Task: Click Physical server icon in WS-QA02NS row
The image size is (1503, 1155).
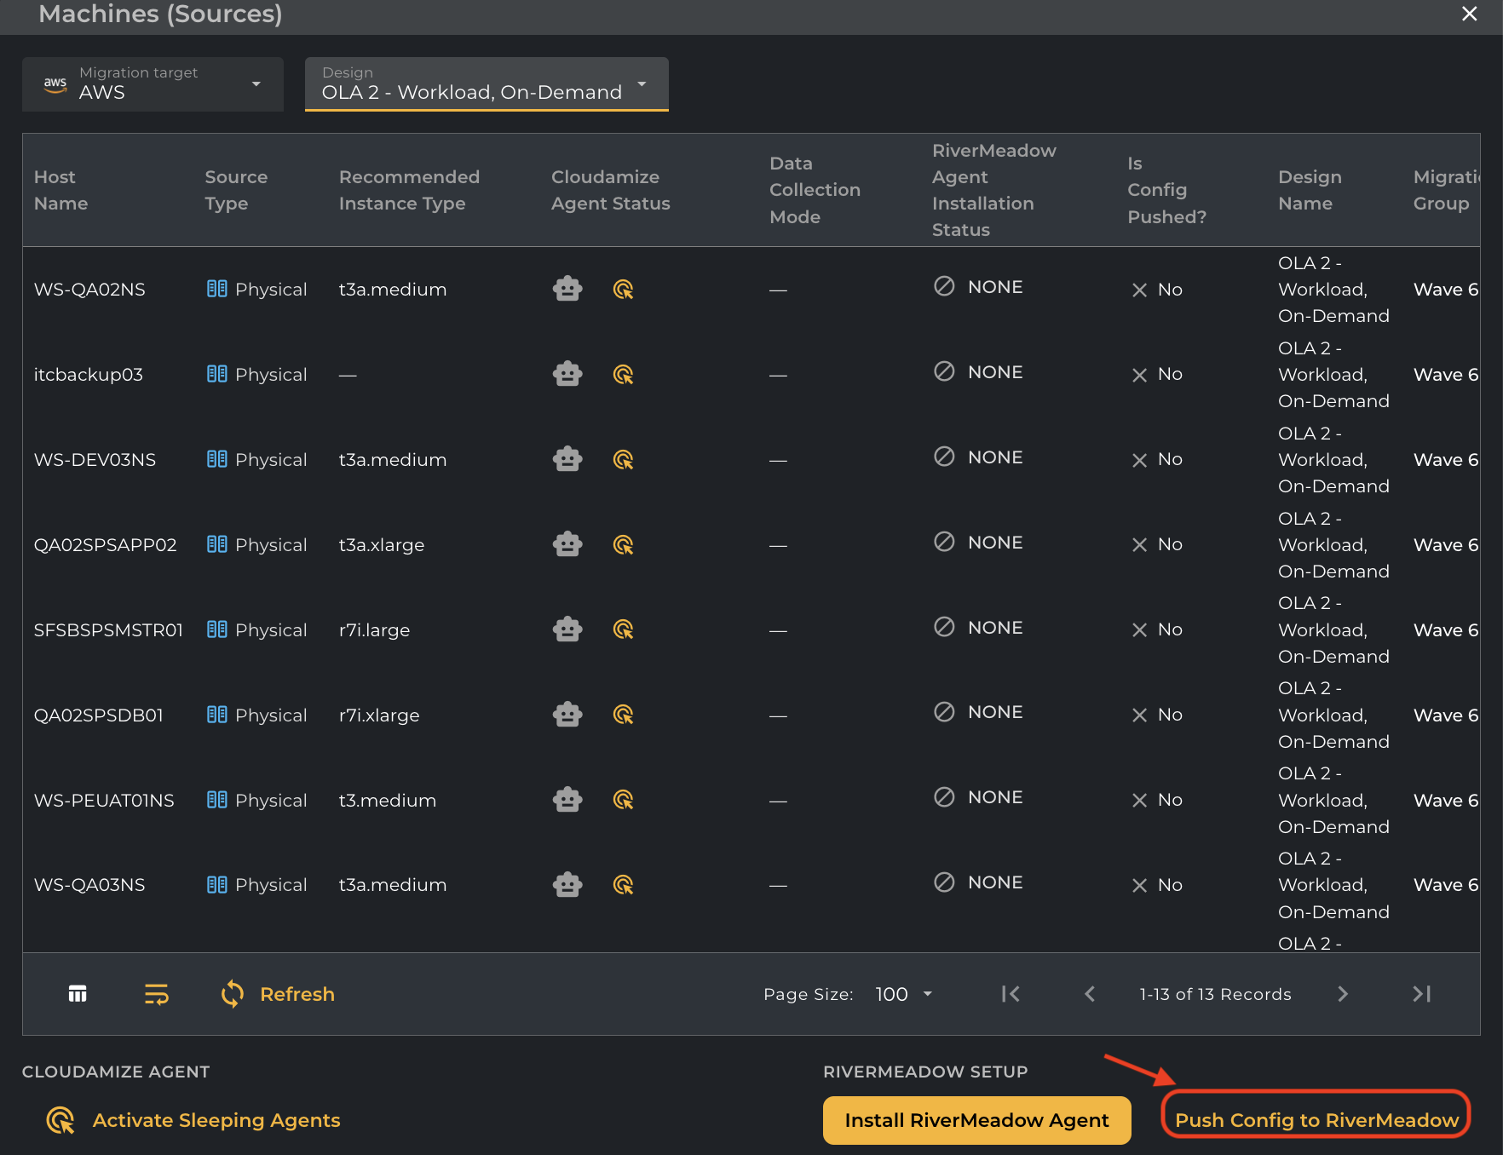Action: click(217, 289)
